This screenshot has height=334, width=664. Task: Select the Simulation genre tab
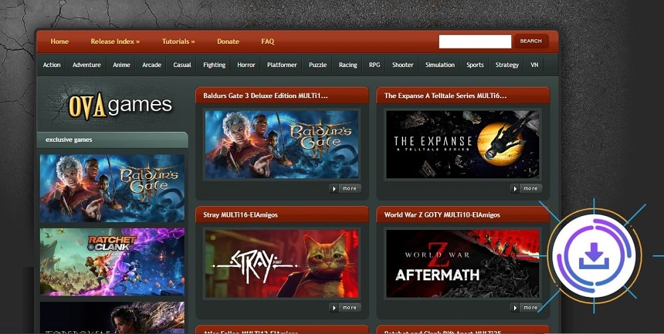440,65
